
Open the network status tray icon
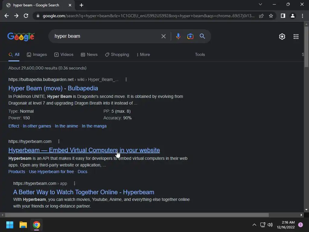(263, 225)
